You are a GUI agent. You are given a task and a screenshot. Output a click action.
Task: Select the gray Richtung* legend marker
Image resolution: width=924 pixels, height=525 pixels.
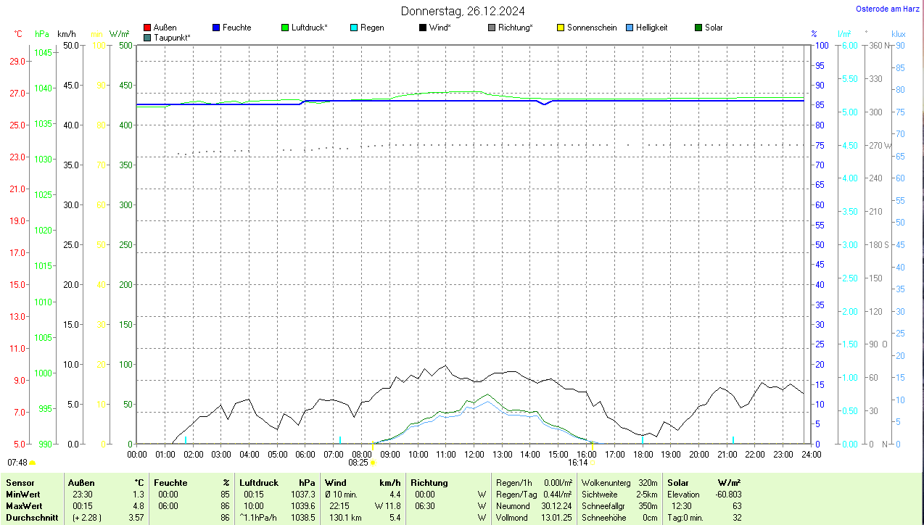click(x=492, y=28)
